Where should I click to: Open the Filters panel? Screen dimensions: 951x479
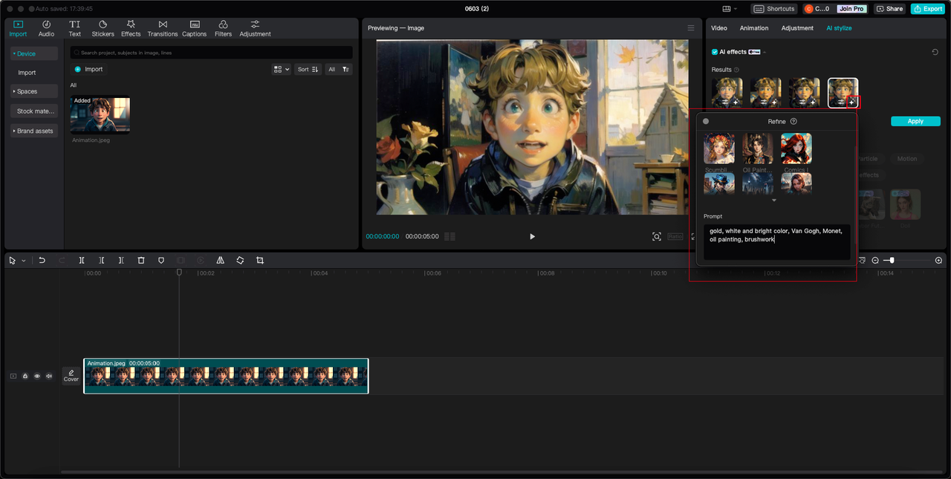(x=223, y=28)
